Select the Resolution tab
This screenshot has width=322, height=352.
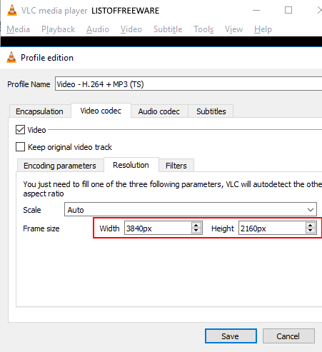[131, 165]
